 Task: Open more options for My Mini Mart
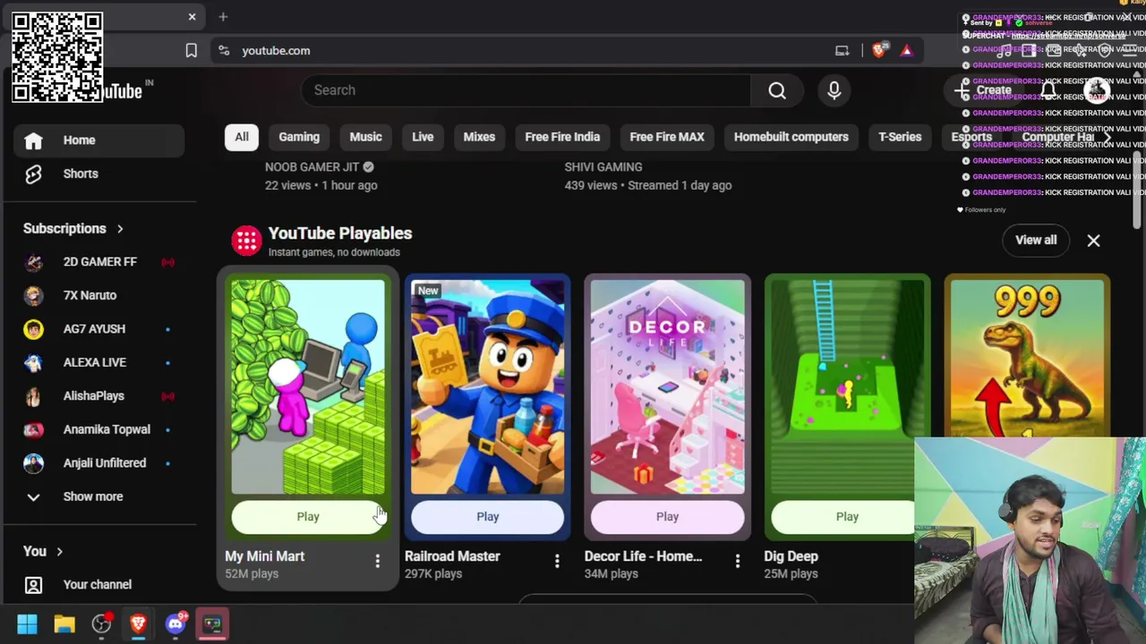[377, 561]
